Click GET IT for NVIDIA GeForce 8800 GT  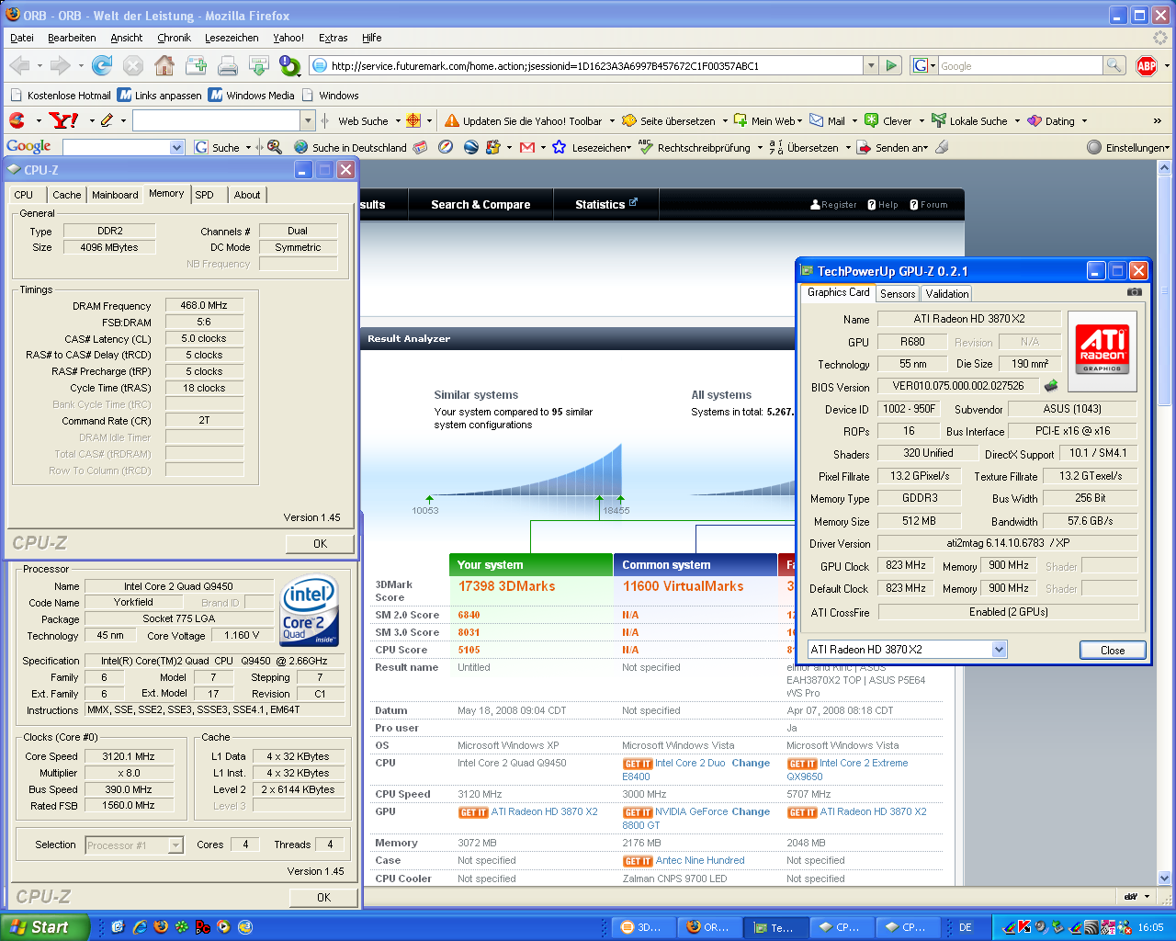click(638, 812)
